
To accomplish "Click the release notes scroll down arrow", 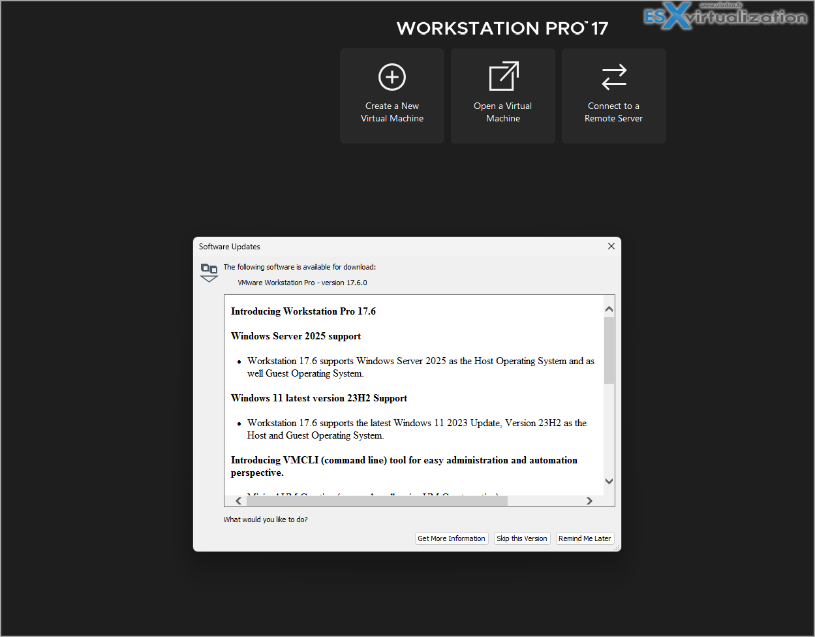I will tap(609, 481).
